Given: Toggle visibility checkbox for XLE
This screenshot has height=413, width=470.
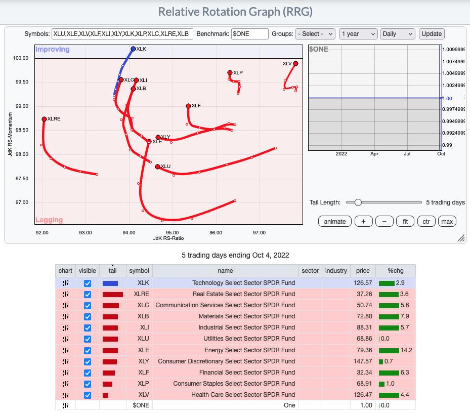Looking at the screenshot, I should tap(87, 350).
